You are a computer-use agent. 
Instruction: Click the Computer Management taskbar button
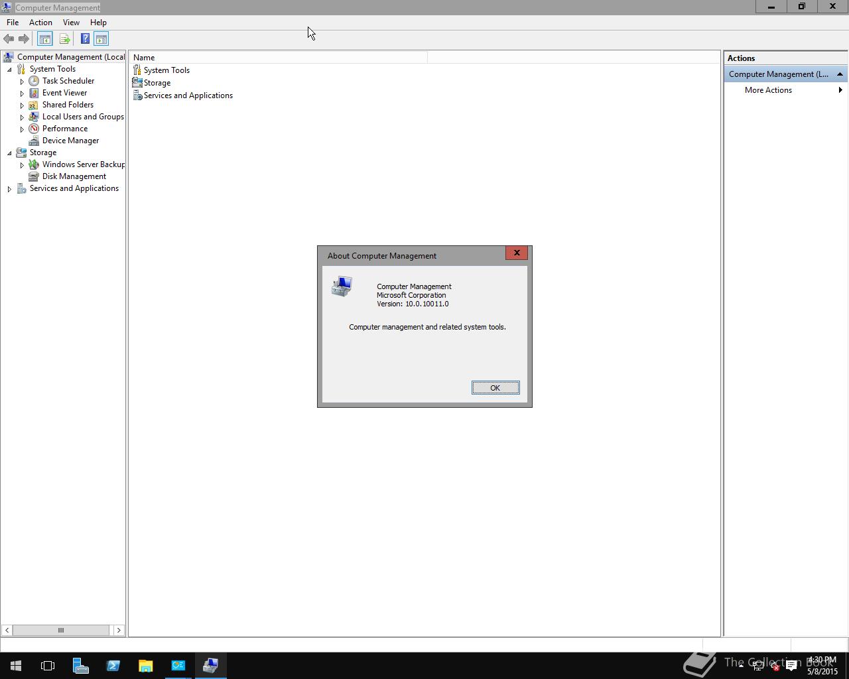pyautogui.click(x=210, y=666)
